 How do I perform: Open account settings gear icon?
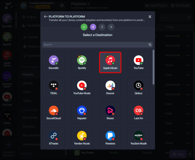(62, 5)
